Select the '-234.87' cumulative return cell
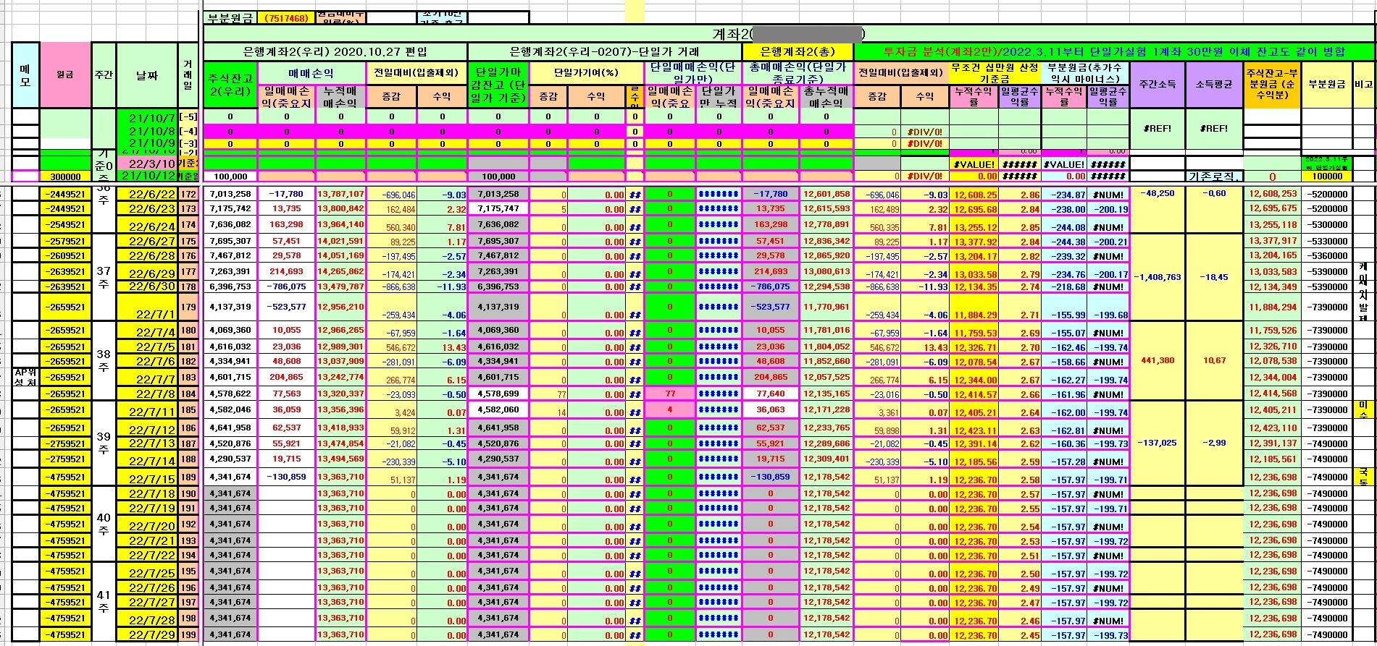Image resolution: width=1377 pixels, height=646 pixels. click(1064, 195)
